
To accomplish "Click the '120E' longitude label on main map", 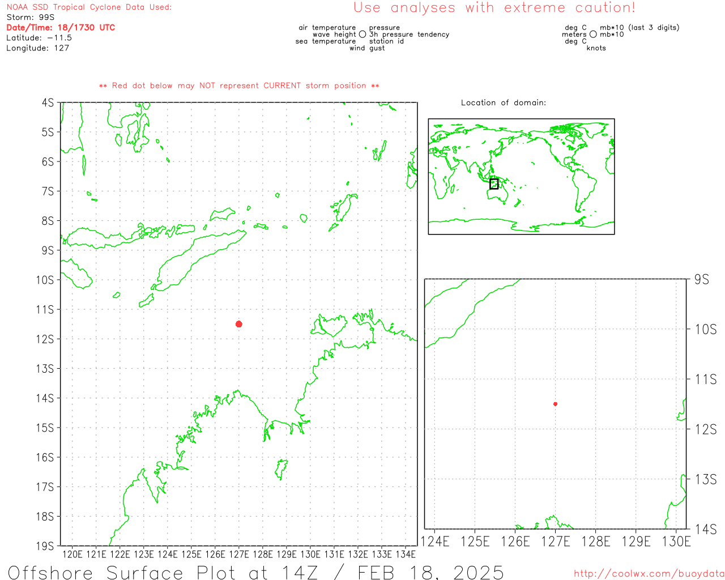I will tap(72, 554).
